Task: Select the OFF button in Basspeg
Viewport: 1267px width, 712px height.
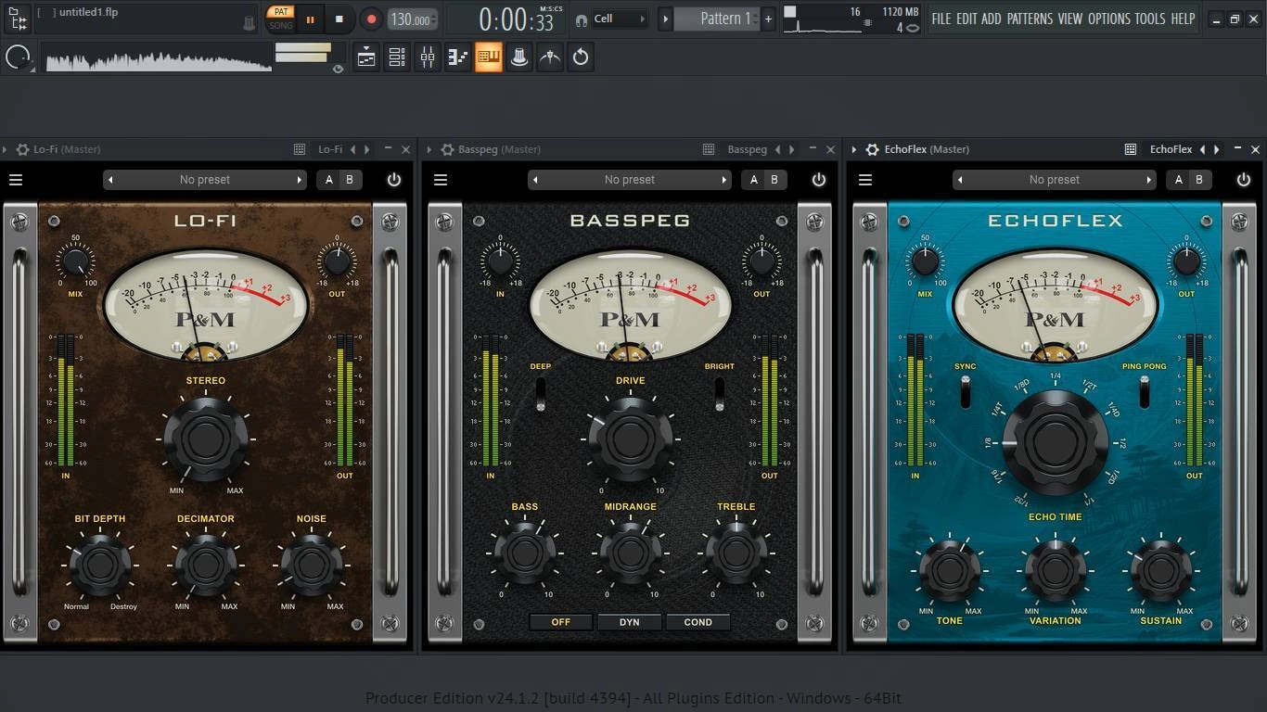Action: point(561,622)
